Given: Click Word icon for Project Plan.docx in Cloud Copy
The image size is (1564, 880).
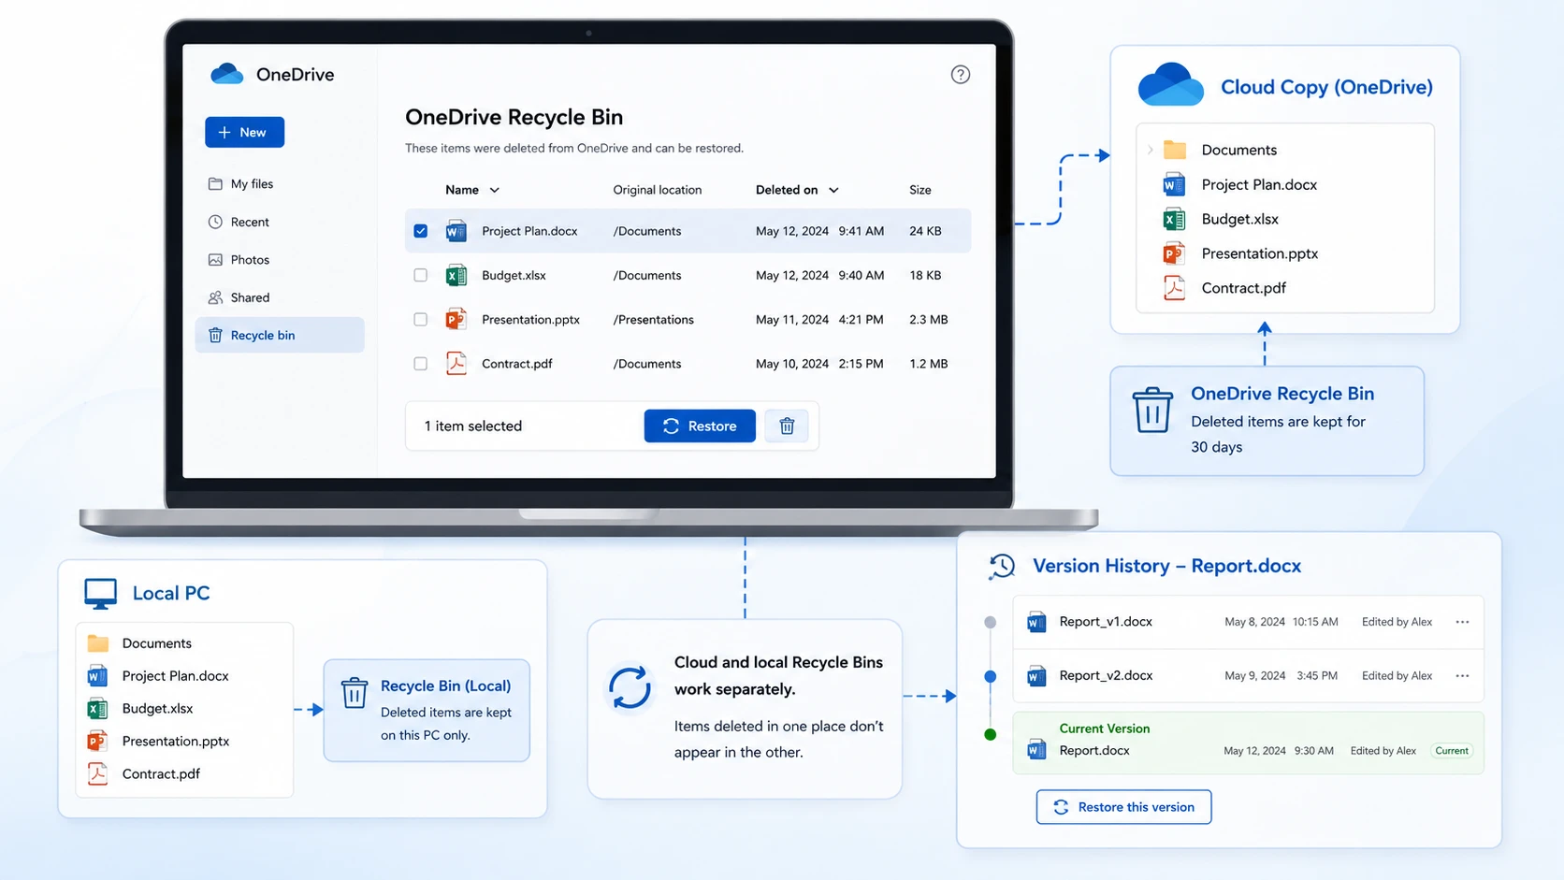Looking at the screenshot, I should pos(1174,184).
